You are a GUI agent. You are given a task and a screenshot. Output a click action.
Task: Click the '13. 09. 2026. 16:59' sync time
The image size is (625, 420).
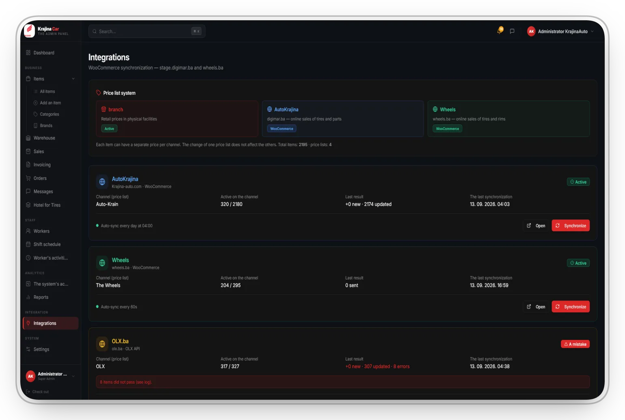[x=489, y=285]
